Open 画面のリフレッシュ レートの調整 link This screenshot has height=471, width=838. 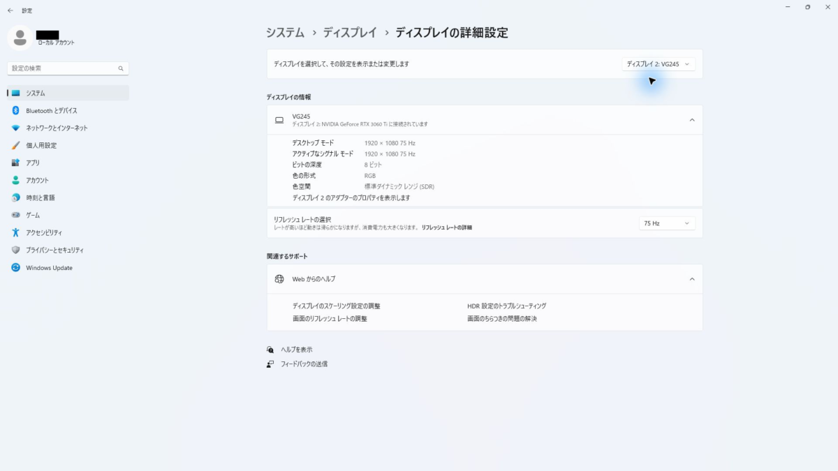(330, 318)
